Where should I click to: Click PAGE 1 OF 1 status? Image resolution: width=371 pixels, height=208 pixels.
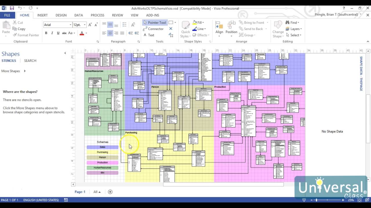click(10, 200)
